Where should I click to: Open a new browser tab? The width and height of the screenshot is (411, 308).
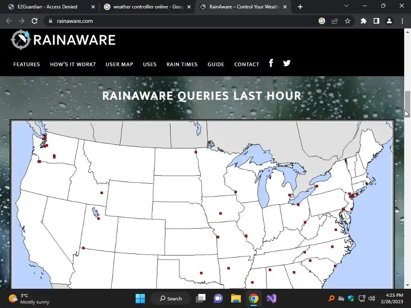pos(300,7)
